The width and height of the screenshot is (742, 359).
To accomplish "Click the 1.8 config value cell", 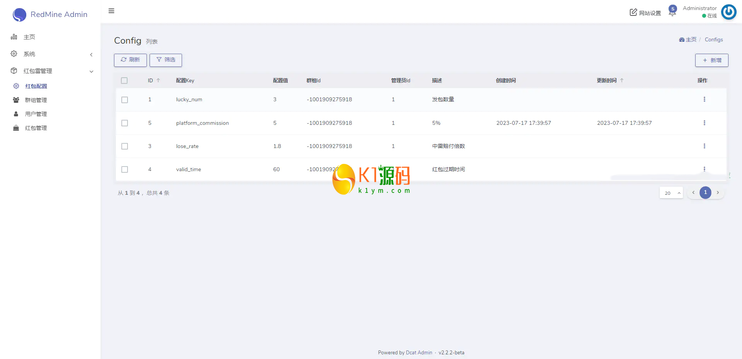I will [x=277, y=146].
